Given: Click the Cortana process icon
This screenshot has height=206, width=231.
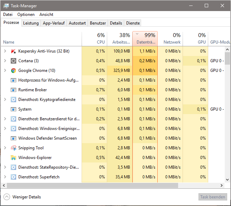Looking at the screenshot, I should coord(13,61).
